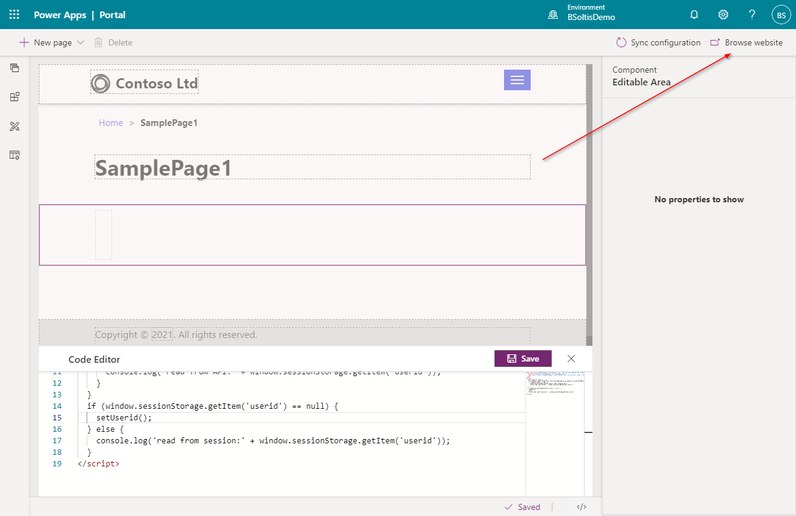
Task: Close the Code Editor panel
Action: point(571,359)
